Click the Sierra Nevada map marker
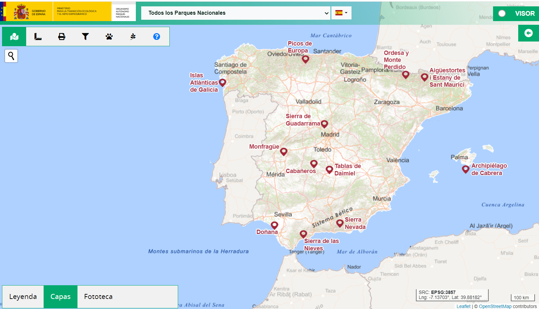The height and width of the screenshot is (309, 539). click(340, 223)
